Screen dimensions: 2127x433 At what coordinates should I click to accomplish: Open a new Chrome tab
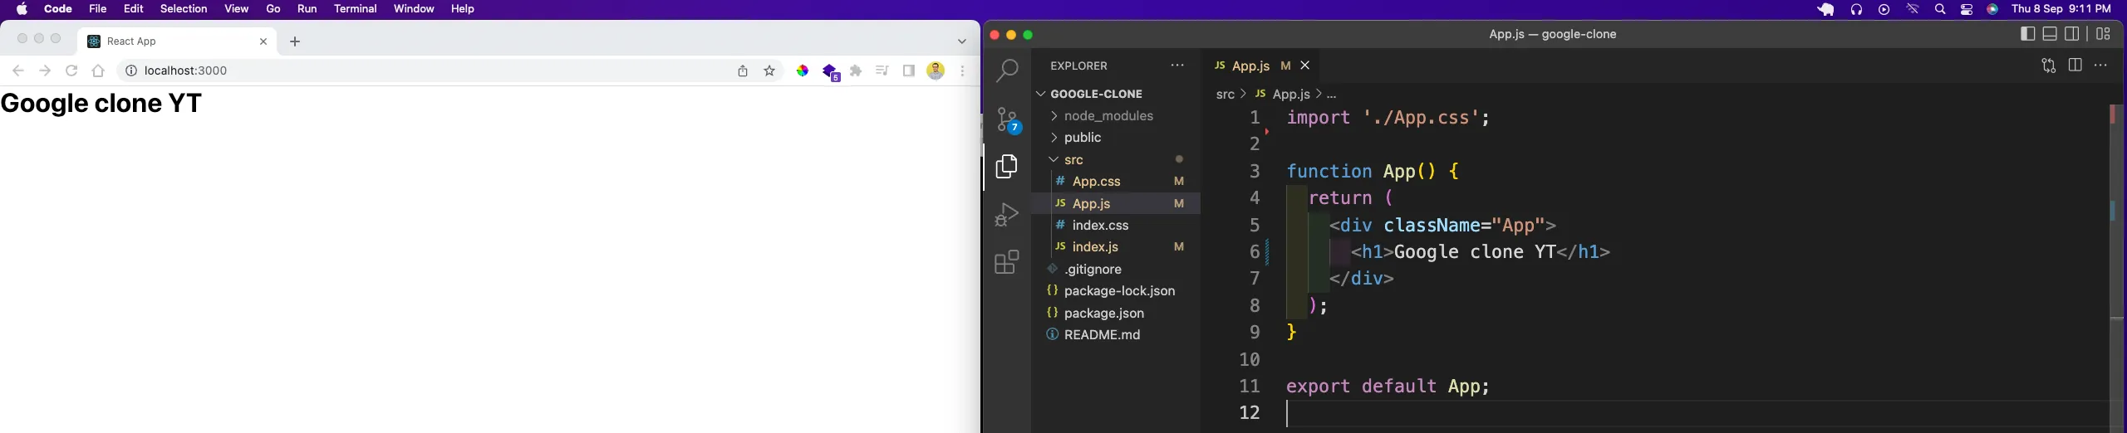(x=295, y=41)
